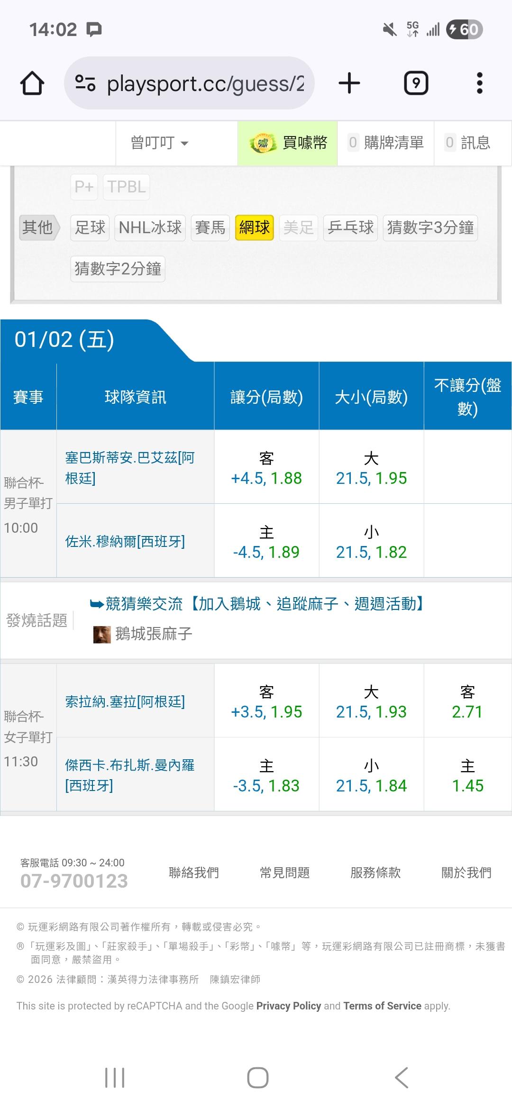Select the 乒乓球 category
Screen dimensions: 512x1109
pos(350,227)
